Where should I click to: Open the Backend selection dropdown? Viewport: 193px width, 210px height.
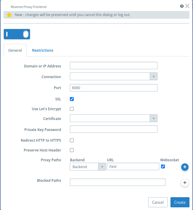88,167
